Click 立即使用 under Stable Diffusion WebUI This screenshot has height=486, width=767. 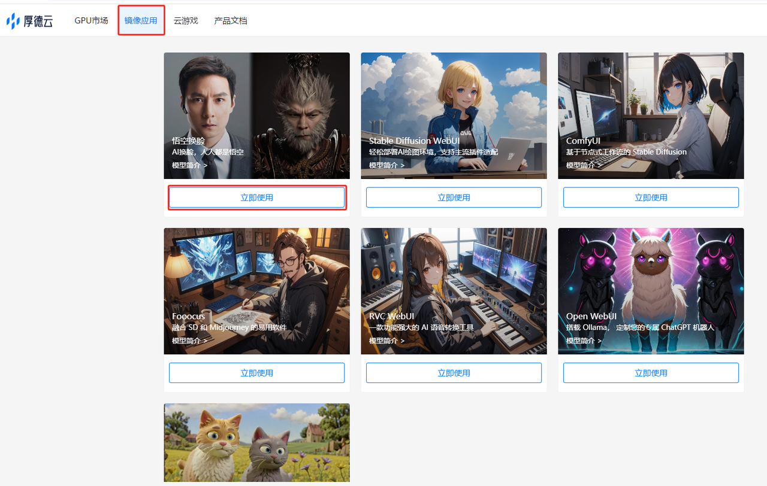pos(454,198)
